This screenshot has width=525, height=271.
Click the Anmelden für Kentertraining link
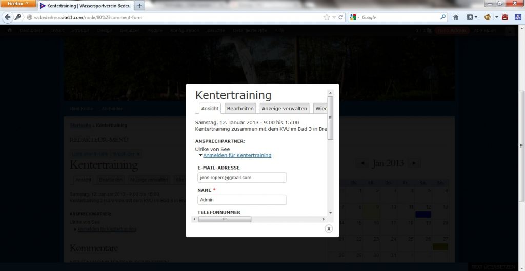(x=237, y=155)
